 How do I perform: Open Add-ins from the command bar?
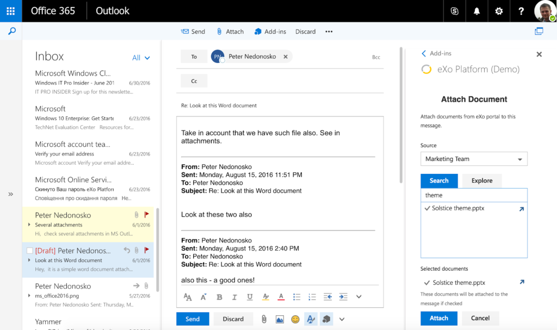(270, 32)
